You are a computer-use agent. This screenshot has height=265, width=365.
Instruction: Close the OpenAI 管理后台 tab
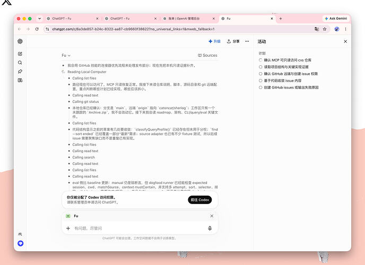(x=214, y=19)
